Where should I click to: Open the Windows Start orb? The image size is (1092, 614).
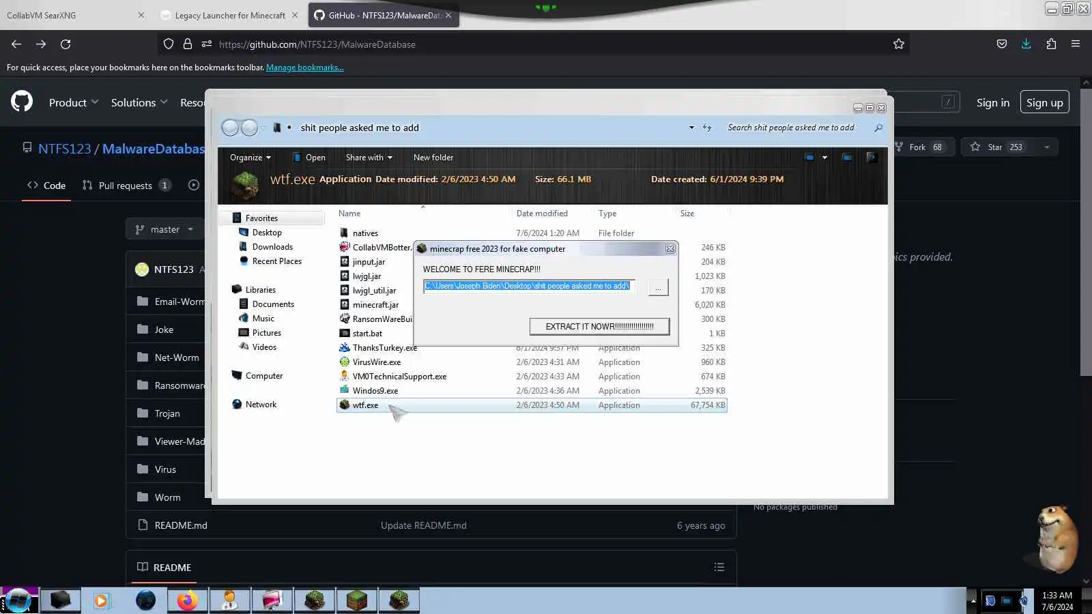tap(18, 600)
